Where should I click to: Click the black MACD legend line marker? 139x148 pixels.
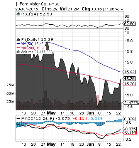(x=18, y=118)
